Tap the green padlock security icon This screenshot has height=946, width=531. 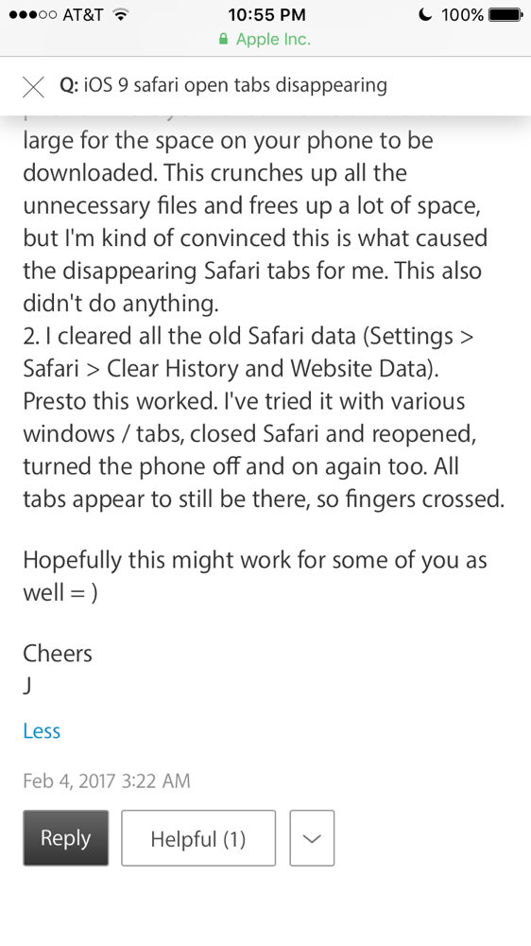click(224, 39)
